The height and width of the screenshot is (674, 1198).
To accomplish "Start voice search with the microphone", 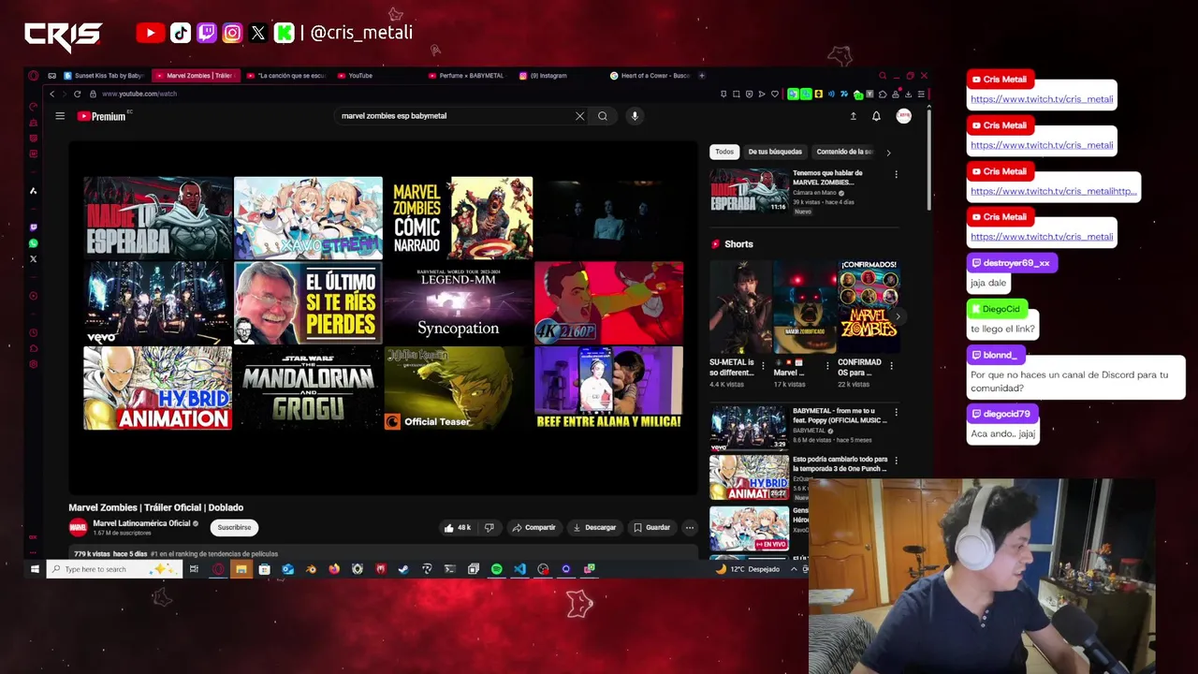I will pos(635,116).
